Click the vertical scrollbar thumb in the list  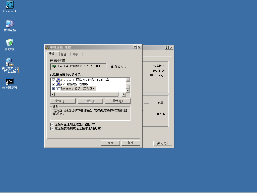[128, 86]
